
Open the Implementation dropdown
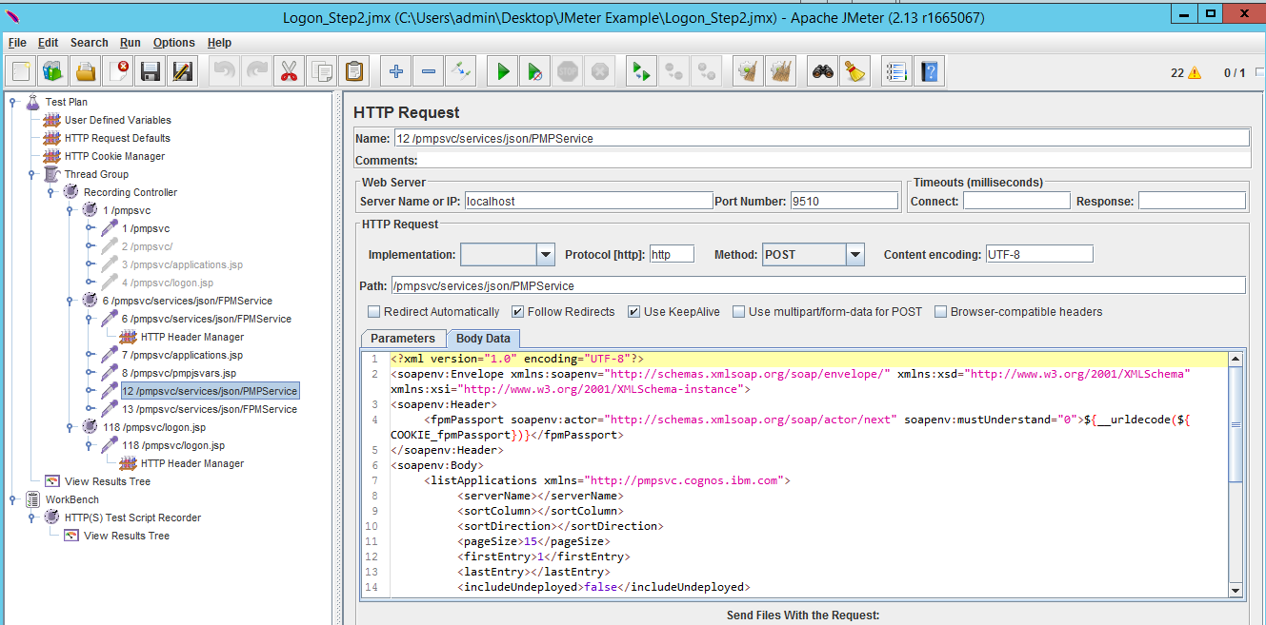coord(545,254)
